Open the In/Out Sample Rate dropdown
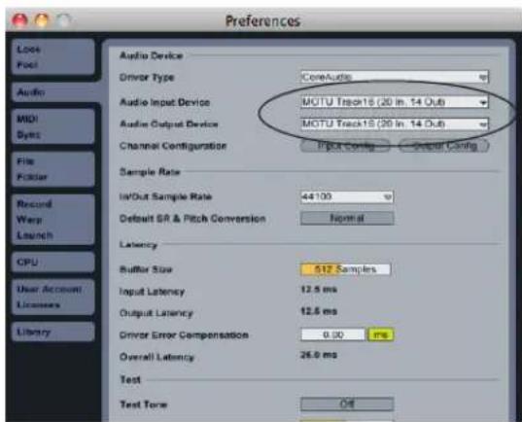 [347, 196]
